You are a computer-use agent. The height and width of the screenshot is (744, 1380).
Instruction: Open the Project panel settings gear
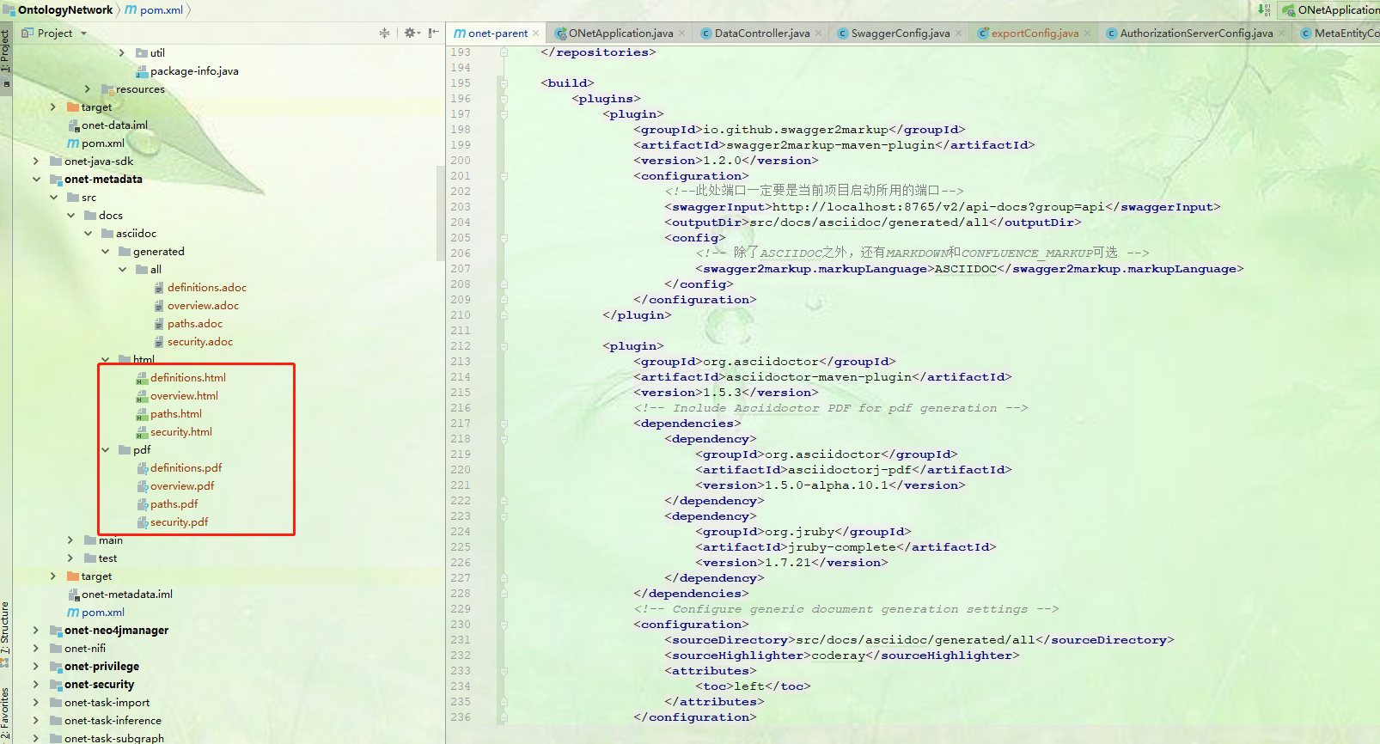tap(410, 33)
